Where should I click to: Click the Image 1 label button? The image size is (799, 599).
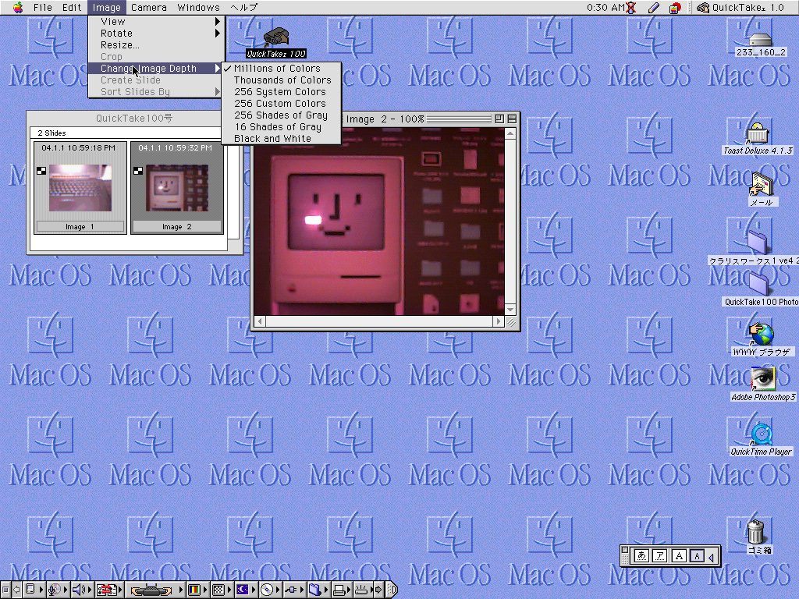(x=80, y=227)
